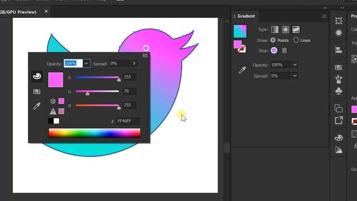The image size is (357, 201).
Task: Adjust the B slider handle
Action: click(119, 108)
